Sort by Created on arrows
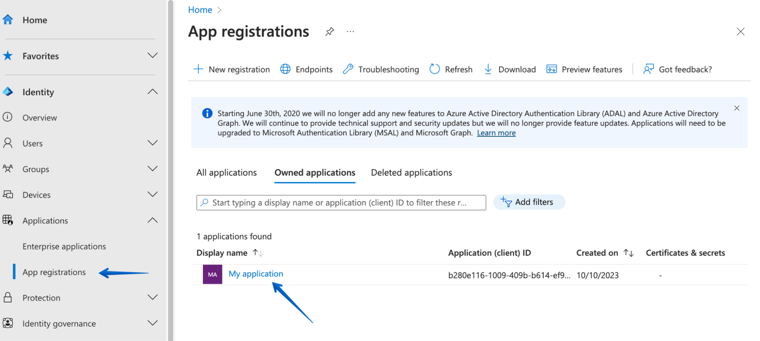The width and height of the screenshot is (760, 341). click(x=628, y=253)
